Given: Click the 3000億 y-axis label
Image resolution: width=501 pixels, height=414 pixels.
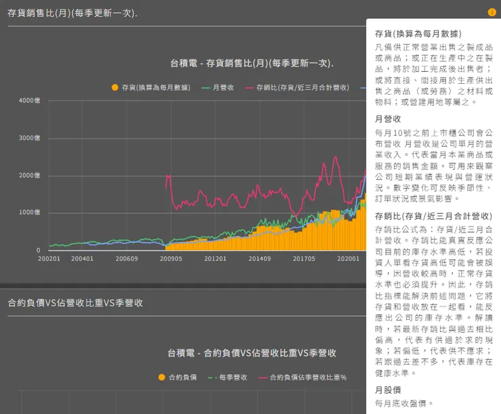Looking at the screenshot, I should click(x=29, y=138).
